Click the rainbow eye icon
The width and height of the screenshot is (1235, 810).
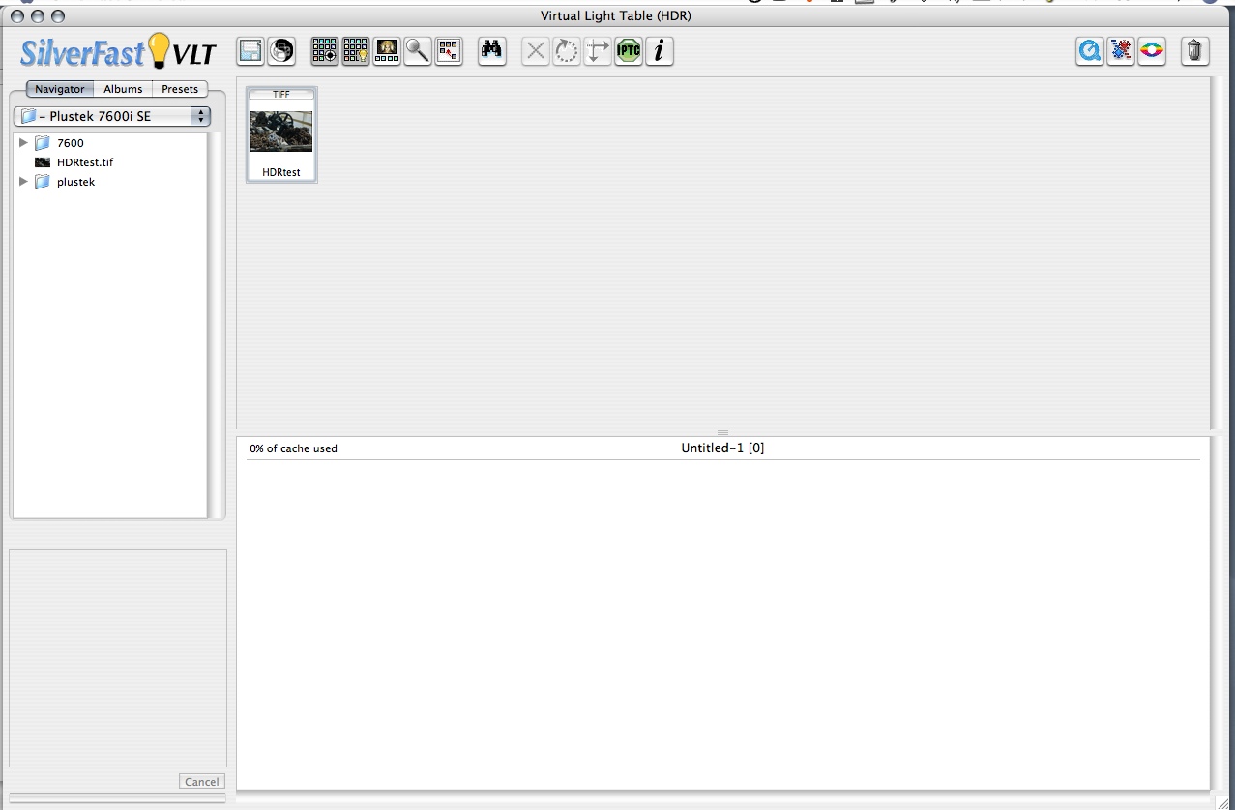pos(1151,51)
